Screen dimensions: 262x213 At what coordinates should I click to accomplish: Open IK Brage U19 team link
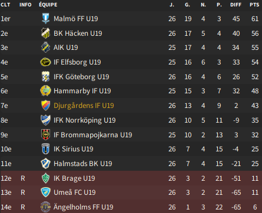(74, 178)
